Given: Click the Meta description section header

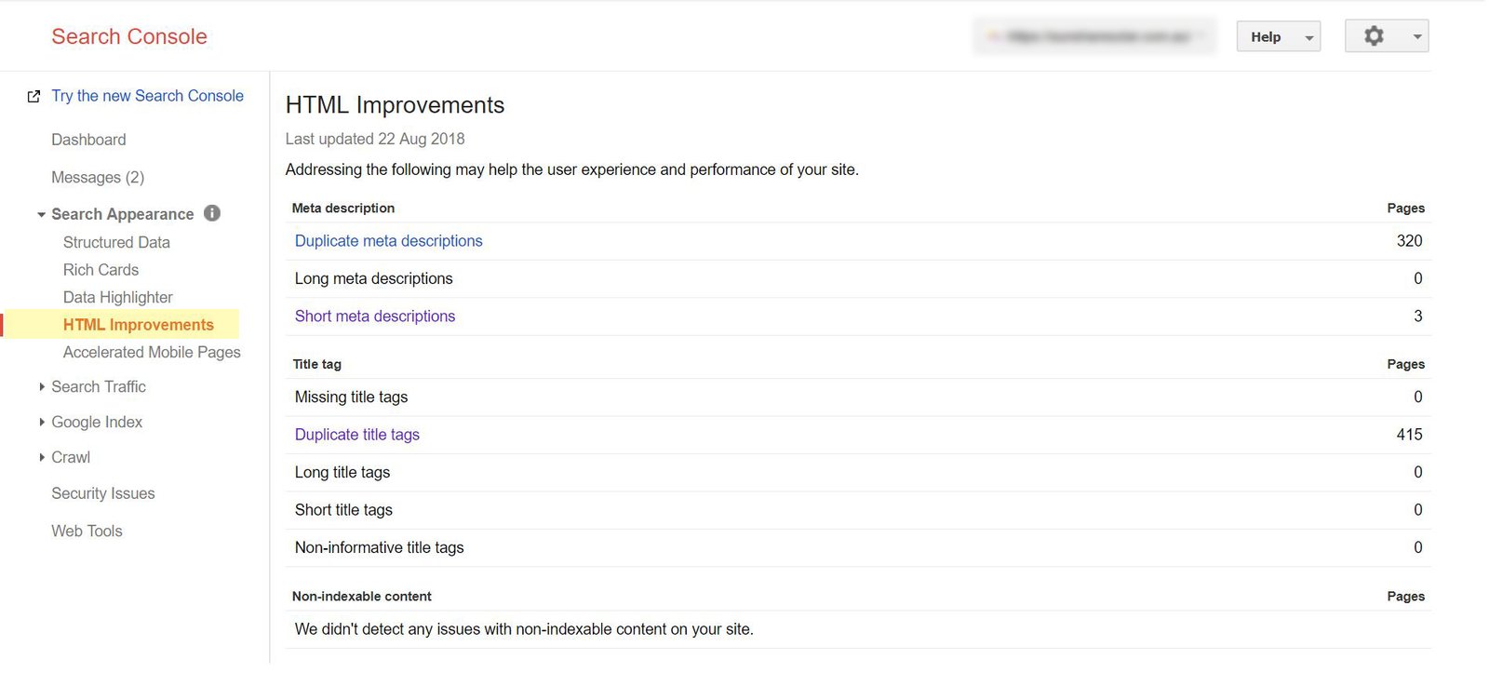Looking at the screenshot, I should point(343,208).
